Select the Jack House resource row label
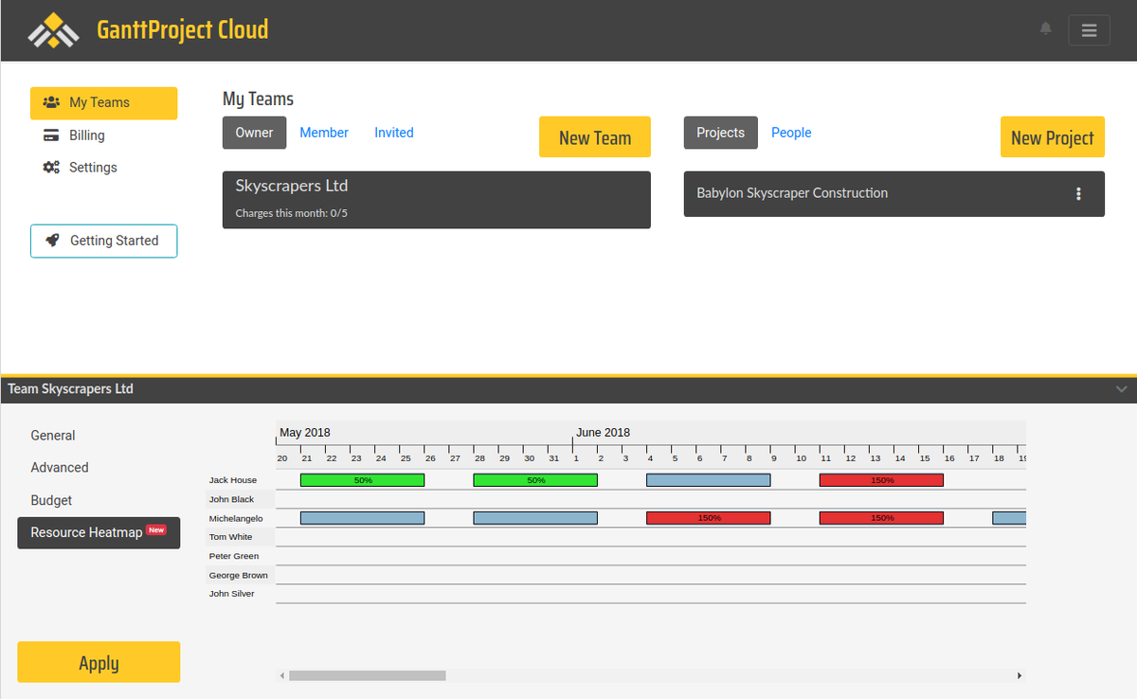The height and width of the screenshot is (699, 1137). pos(233,480)
